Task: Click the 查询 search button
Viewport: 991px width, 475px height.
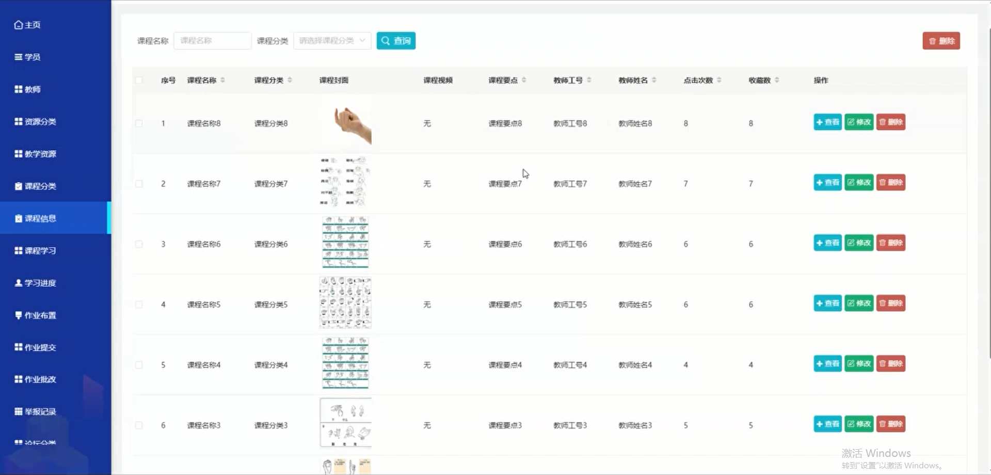Action: click(396, 40)
